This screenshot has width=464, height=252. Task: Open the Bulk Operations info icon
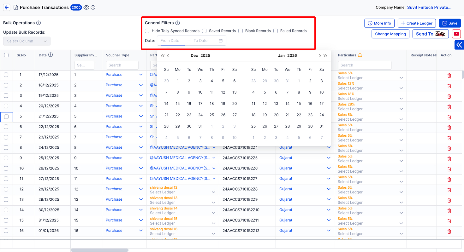tap(39, 23)
